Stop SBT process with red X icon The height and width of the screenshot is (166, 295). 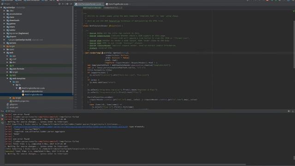pyautogui.click(x=2, y=119)
